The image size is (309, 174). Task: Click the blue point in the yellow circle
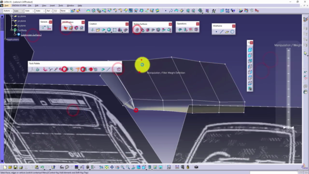coord(142,64)
